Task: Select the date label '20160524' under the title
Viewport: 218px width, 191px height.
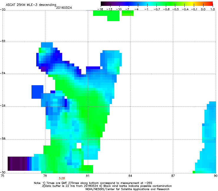Action: pos(64,8)
